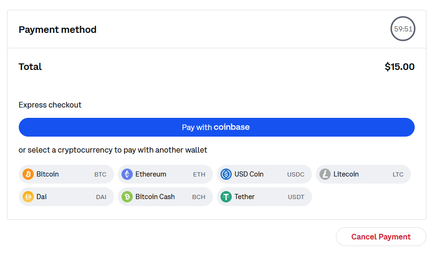Click the yellow Dai icon

28,197
